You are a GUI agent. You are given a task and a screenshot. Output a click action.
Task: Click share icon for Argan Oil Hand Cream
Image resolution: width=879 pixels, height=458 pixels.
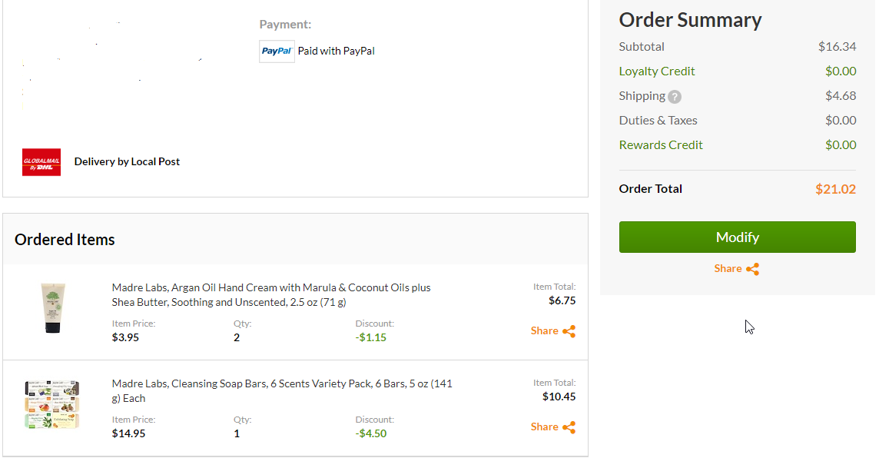(569, 331)
